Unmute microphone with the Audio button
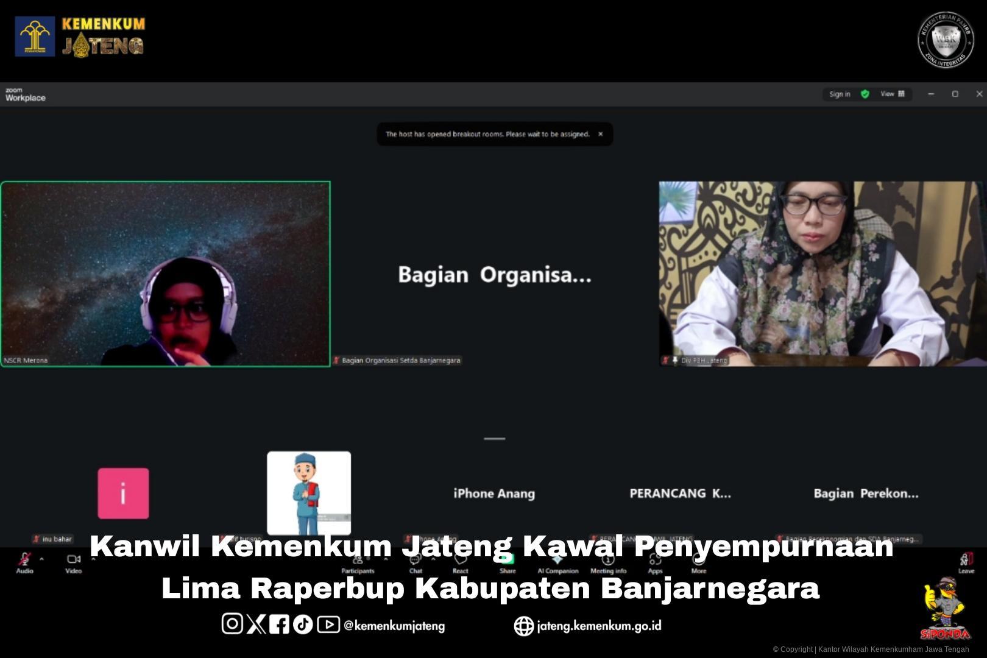This screenshot has height=658, width=987. 24,562
